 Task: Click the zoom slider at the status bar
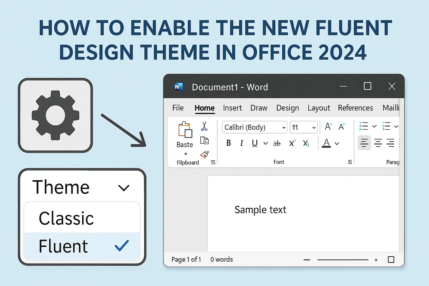343,259
